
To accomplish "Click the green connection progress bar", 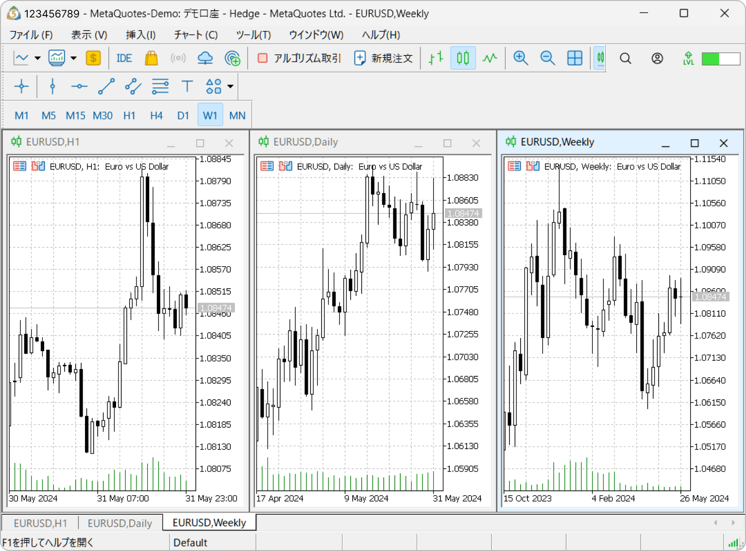I will [721, 59].
